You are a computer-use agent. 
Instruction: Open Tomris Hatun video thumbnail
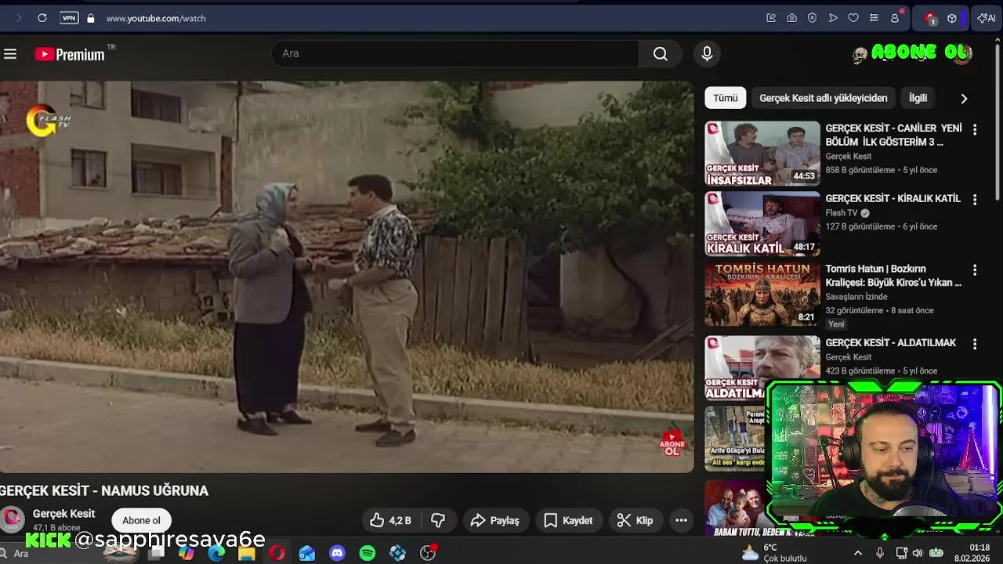[762, 295]
